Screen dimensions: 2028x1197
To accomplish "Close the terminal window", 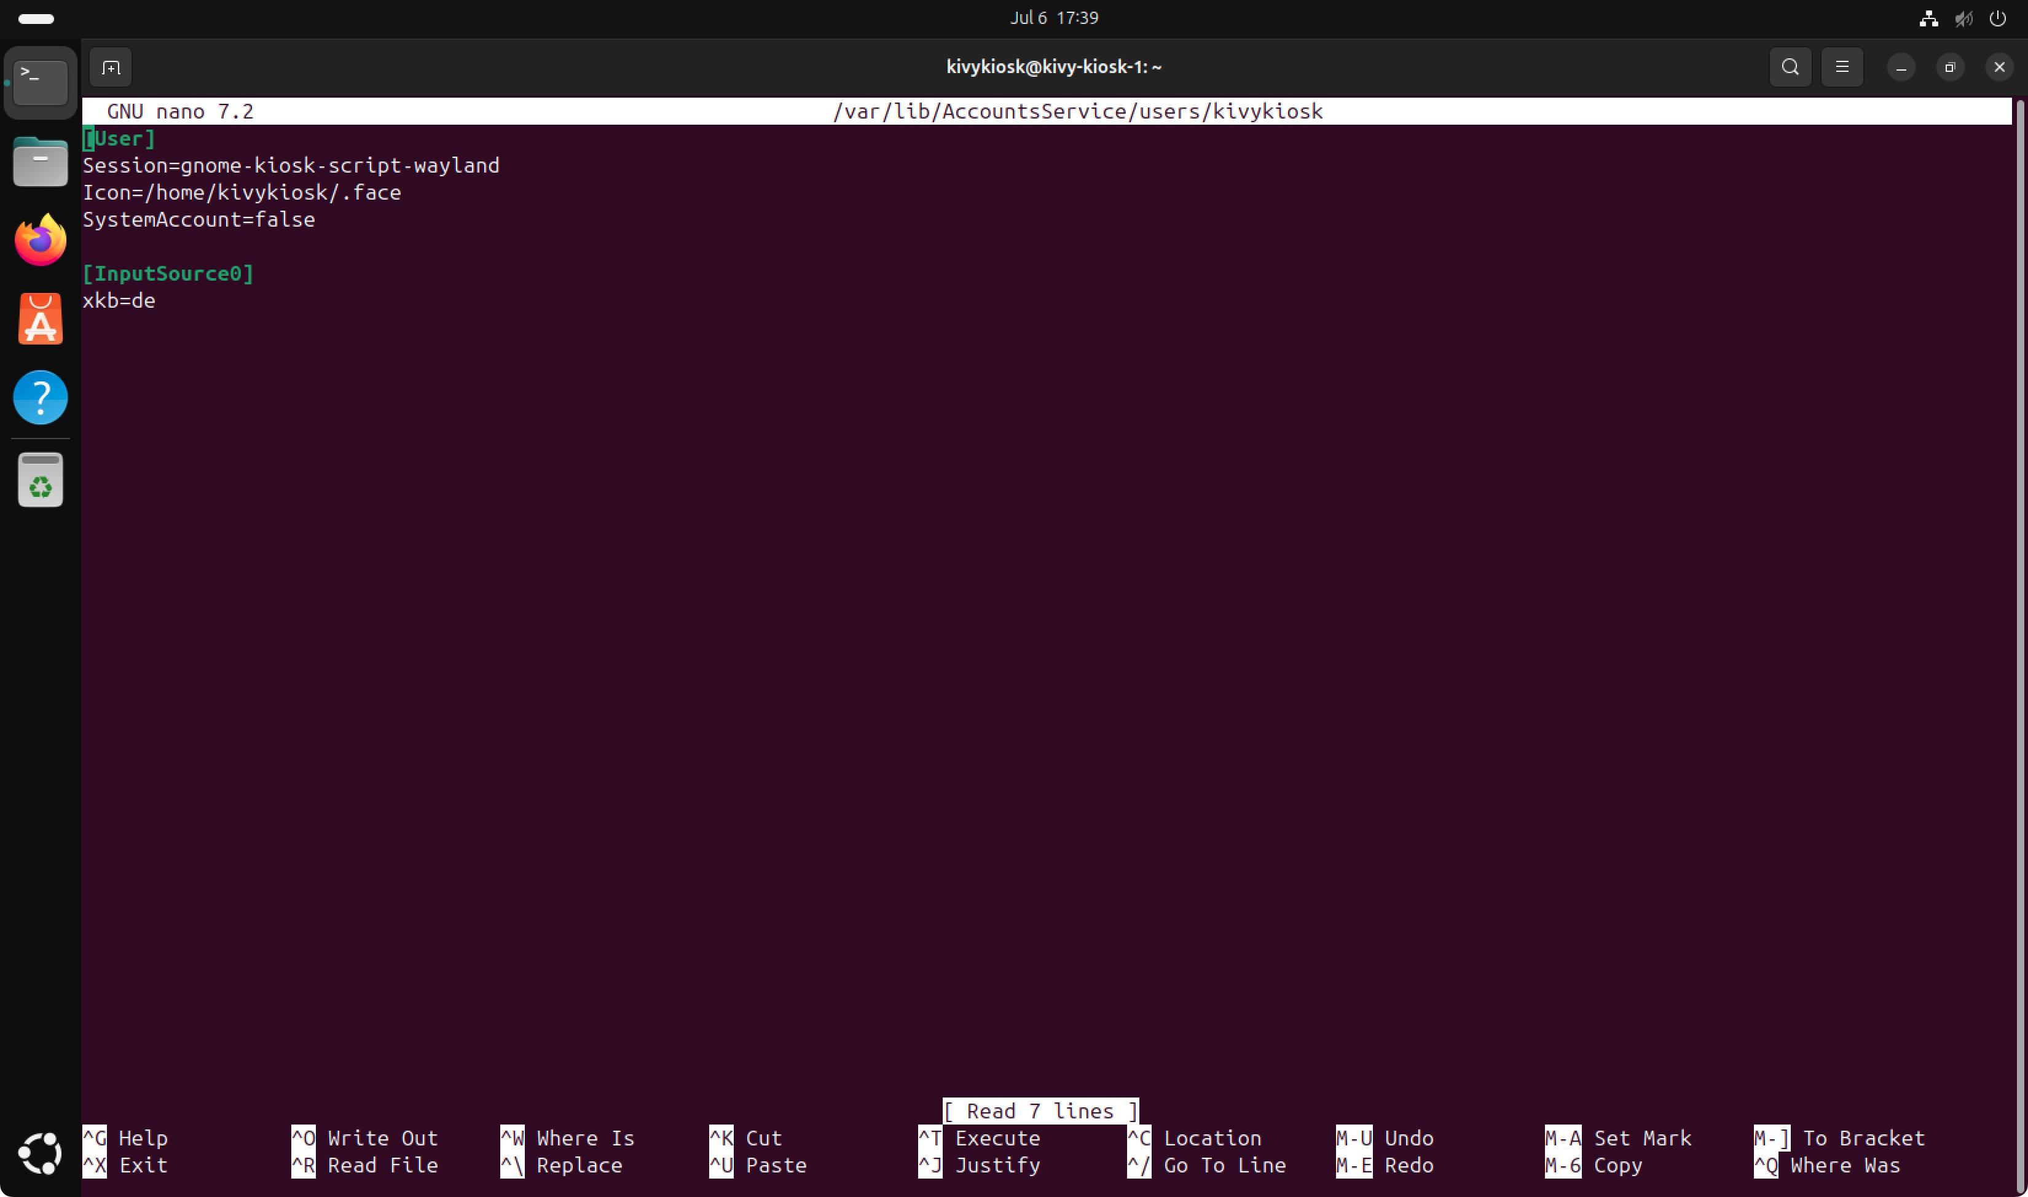I will tap(1999, 67).
